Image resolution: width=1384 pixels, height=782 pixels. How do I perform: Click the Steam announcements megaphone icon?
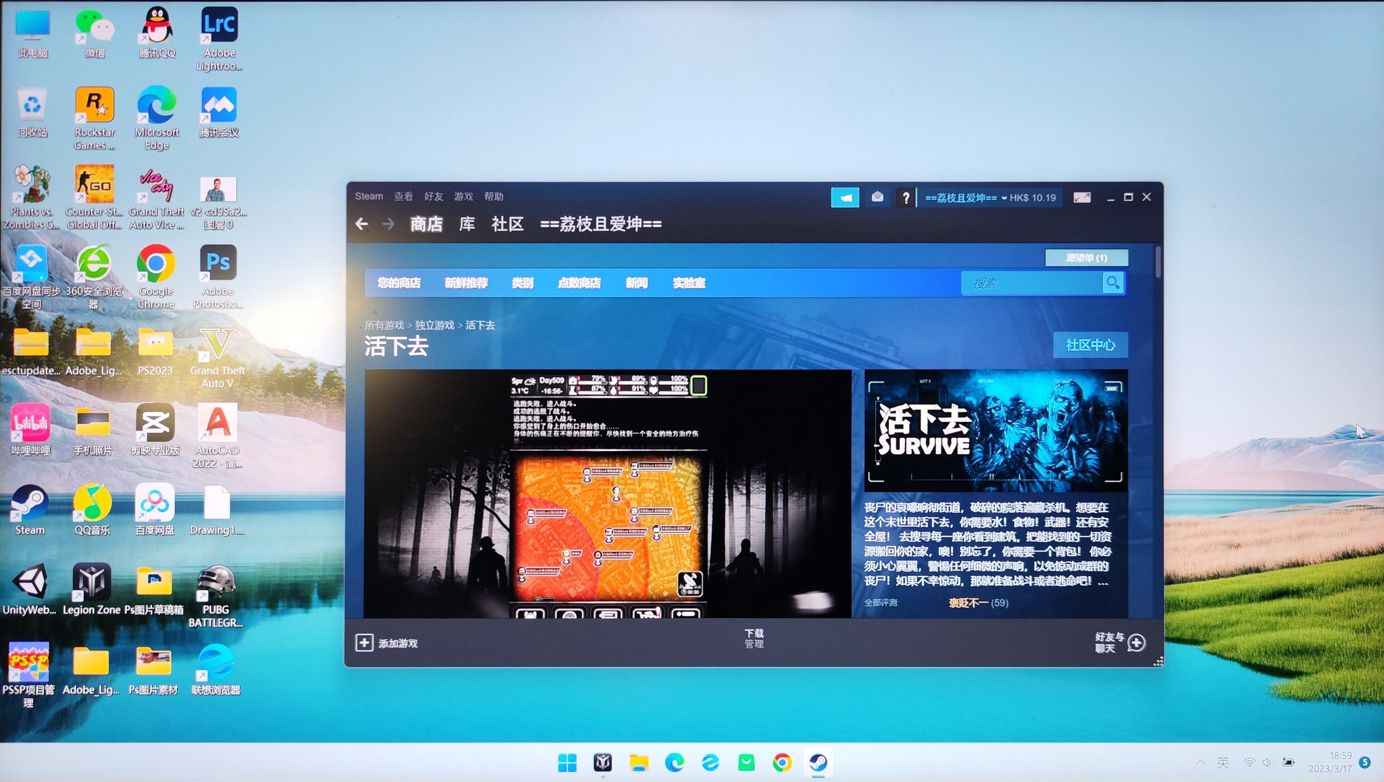tap(845, 198)
